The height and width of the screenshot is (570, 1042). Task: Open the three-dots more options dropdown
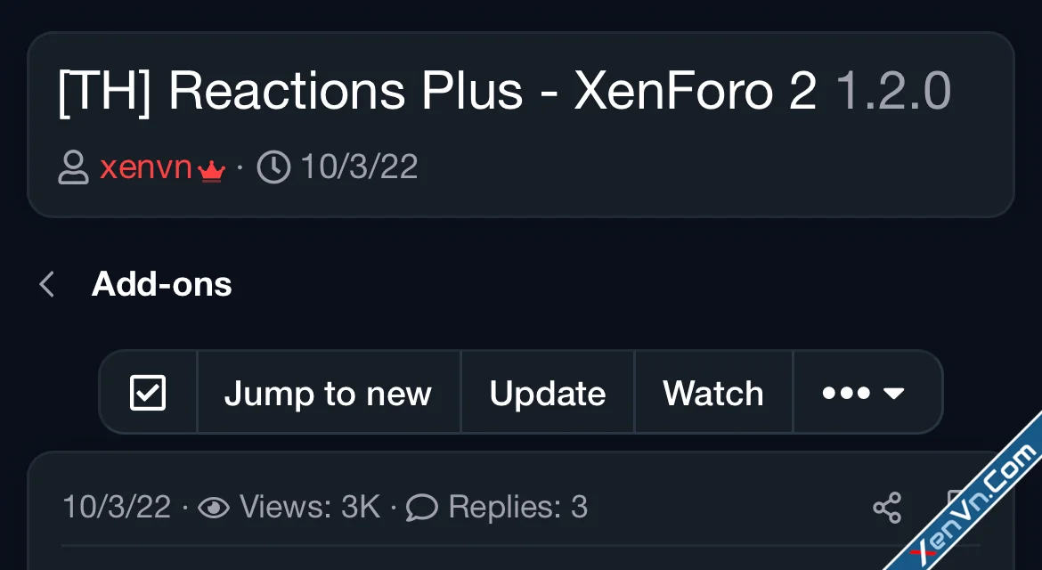[863, 393]
